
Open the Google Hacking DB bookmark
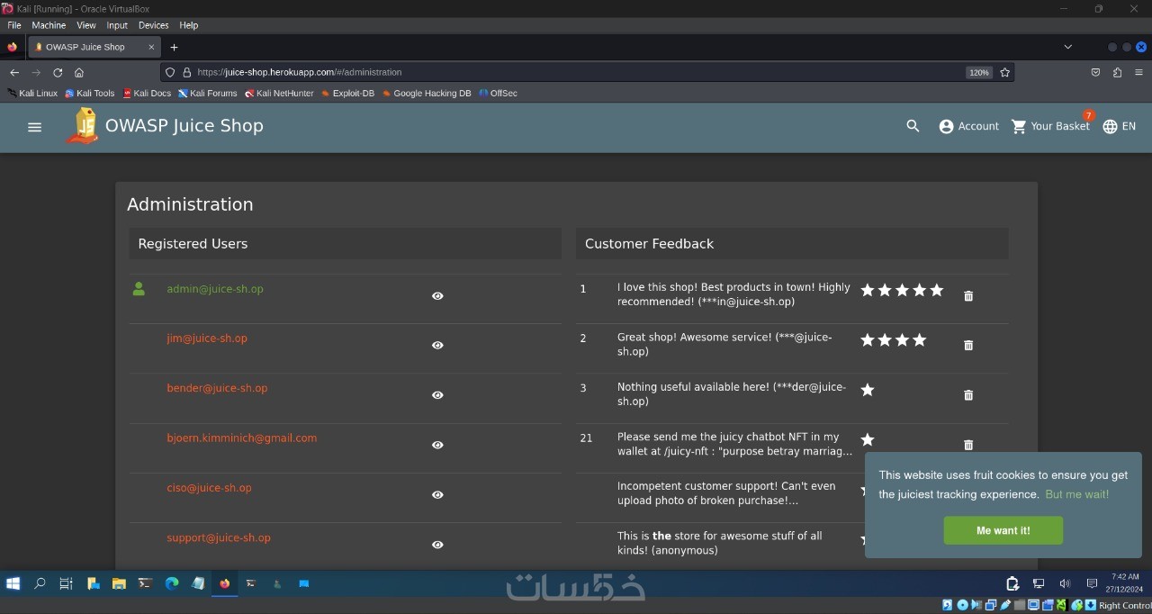pos(427,93)
